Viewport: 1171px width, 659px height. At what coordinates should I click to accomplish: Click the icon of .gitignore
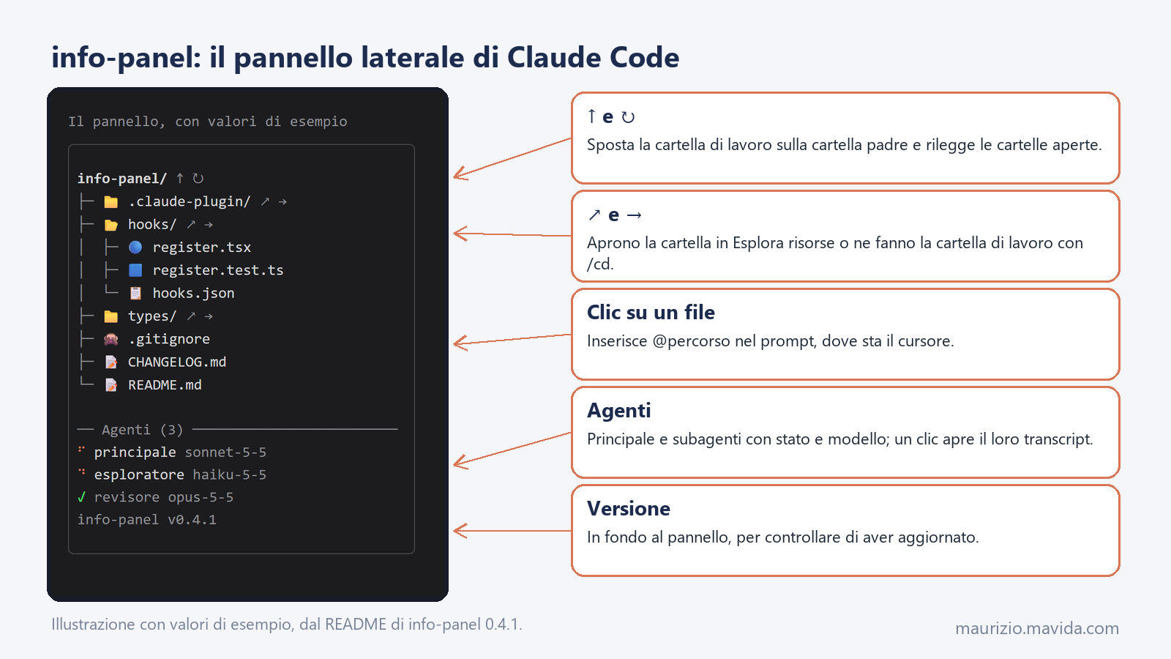111,338
